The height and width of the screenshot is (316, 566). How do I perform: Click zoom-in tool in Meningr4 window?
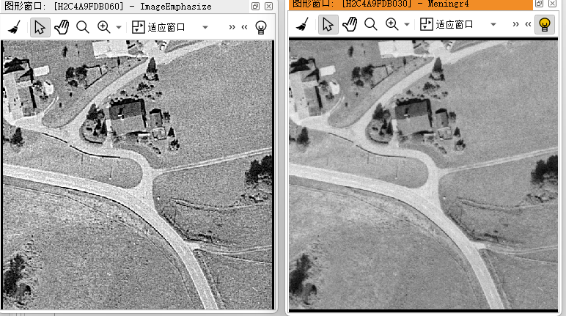(x=392, y=24)
